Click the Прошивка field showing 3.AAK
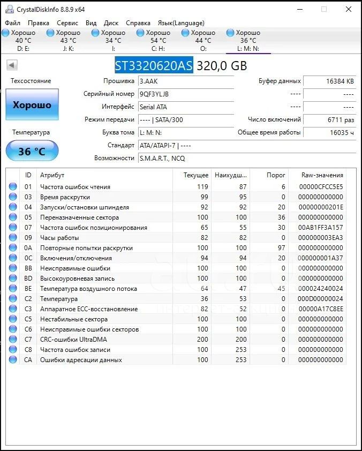 (186, 81)
